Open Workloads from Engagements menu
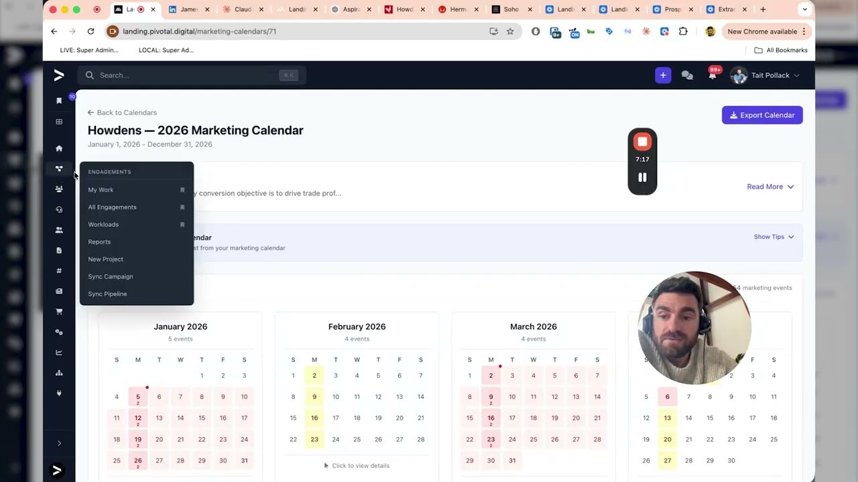This screenshot has height=482, width=858. pos(103,225)
